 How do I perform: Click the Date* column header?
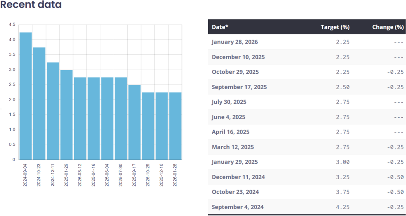pyautogui.click(x=220, y=27)
